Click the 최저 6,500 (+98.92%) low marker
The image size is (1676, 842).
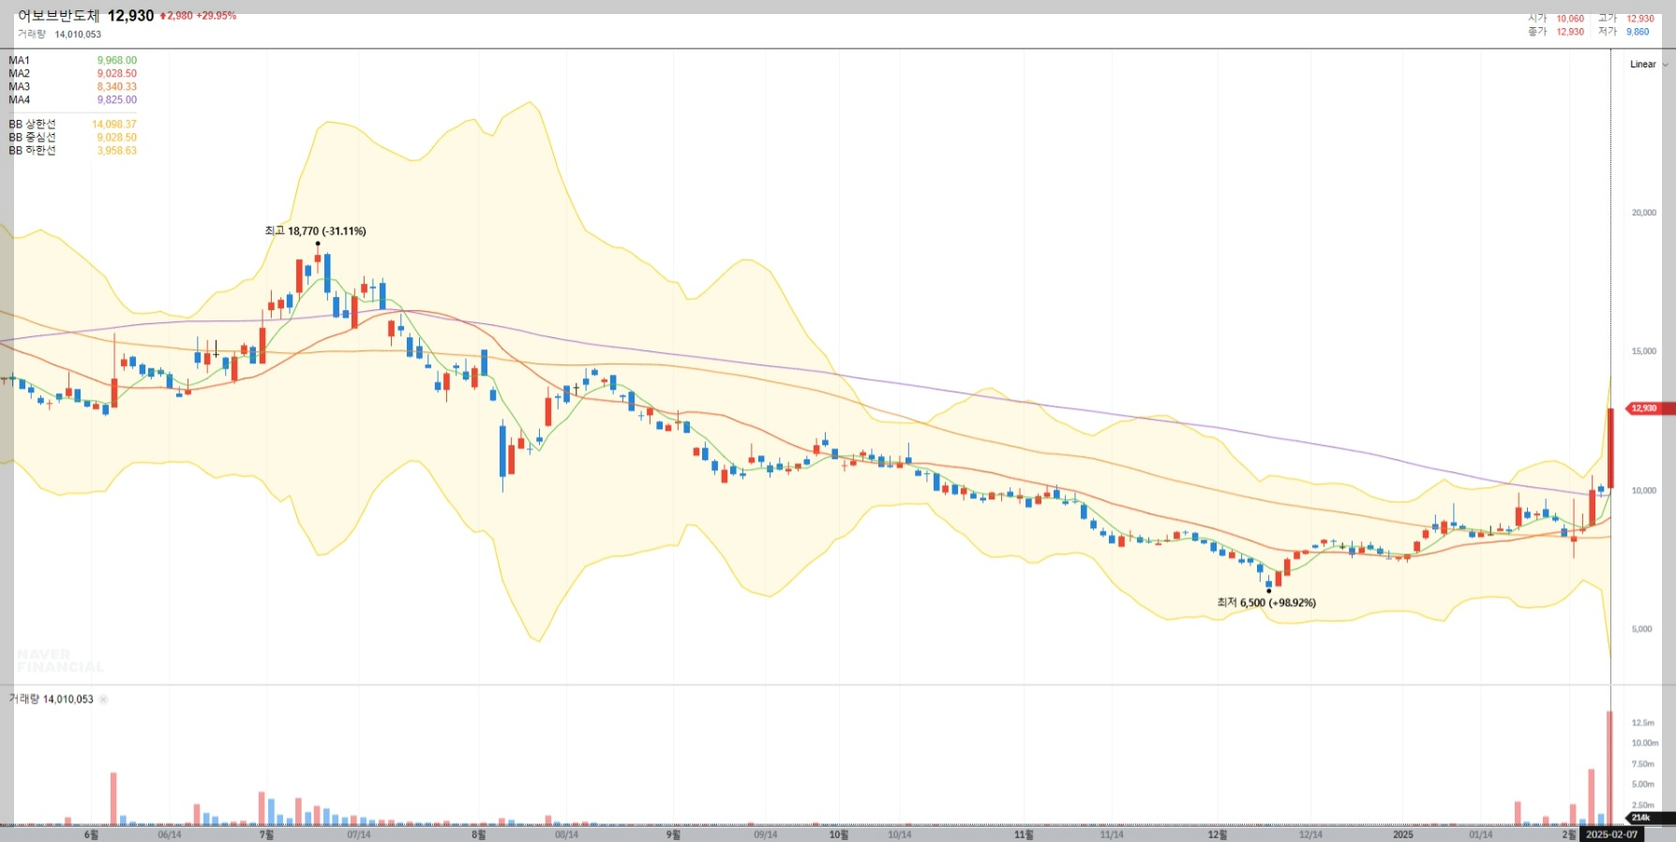pyautogui.click(x=1266, y=603)
